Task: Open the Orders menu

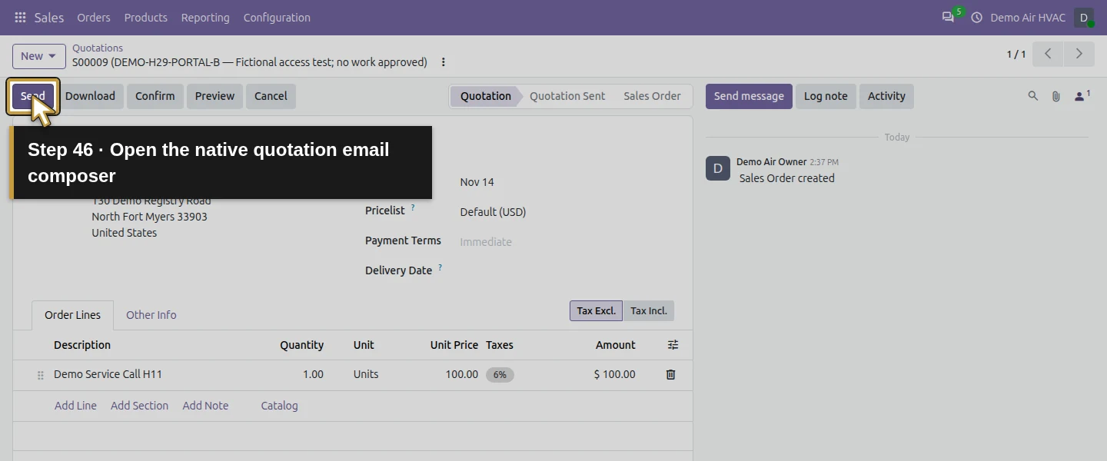Action: pyautogui.click(x=94, y=17)
